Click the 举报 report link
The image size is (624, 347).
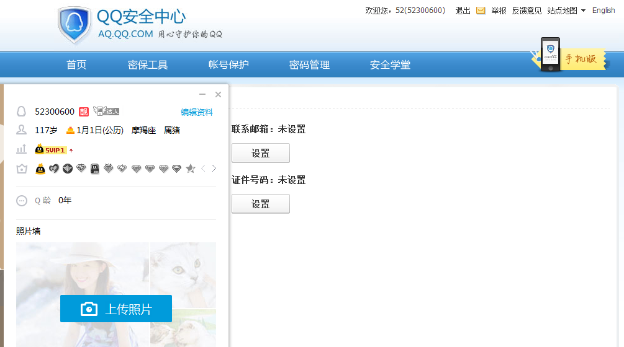(499, 11)
